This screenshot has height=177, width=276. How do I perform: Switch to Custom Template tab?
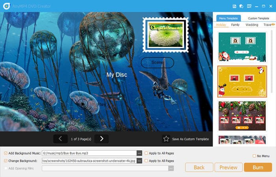258,18
